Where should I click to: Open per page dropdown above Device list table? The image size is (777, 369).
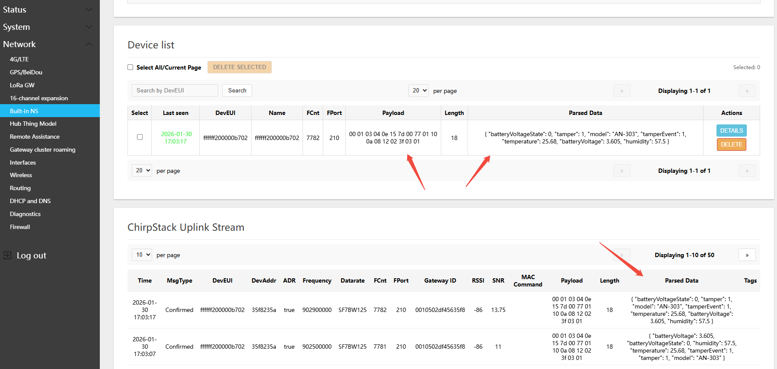418,91
